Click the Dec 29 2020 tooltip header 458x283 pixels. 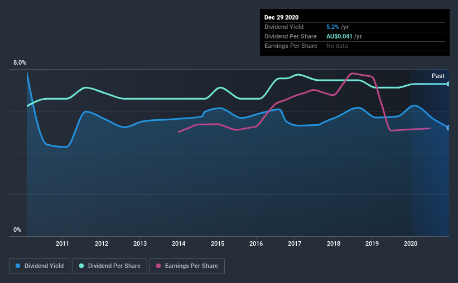(x=281, y=17)
